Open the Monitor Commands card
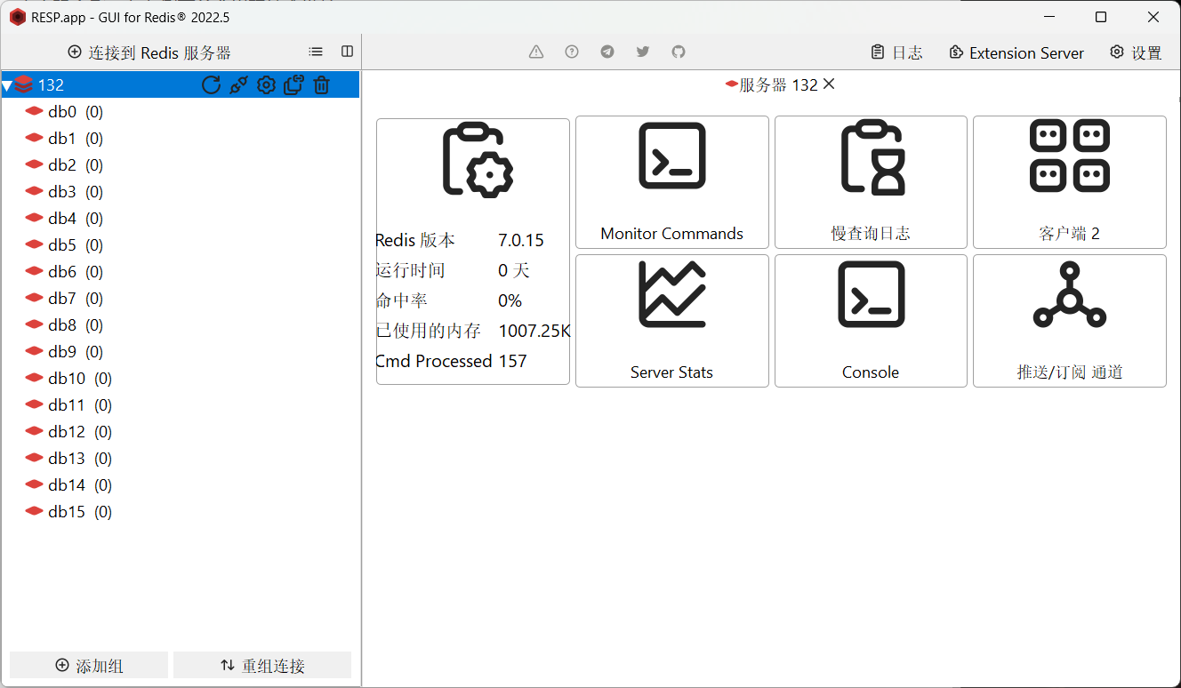Screen dimensions: 1181x688 672,182
